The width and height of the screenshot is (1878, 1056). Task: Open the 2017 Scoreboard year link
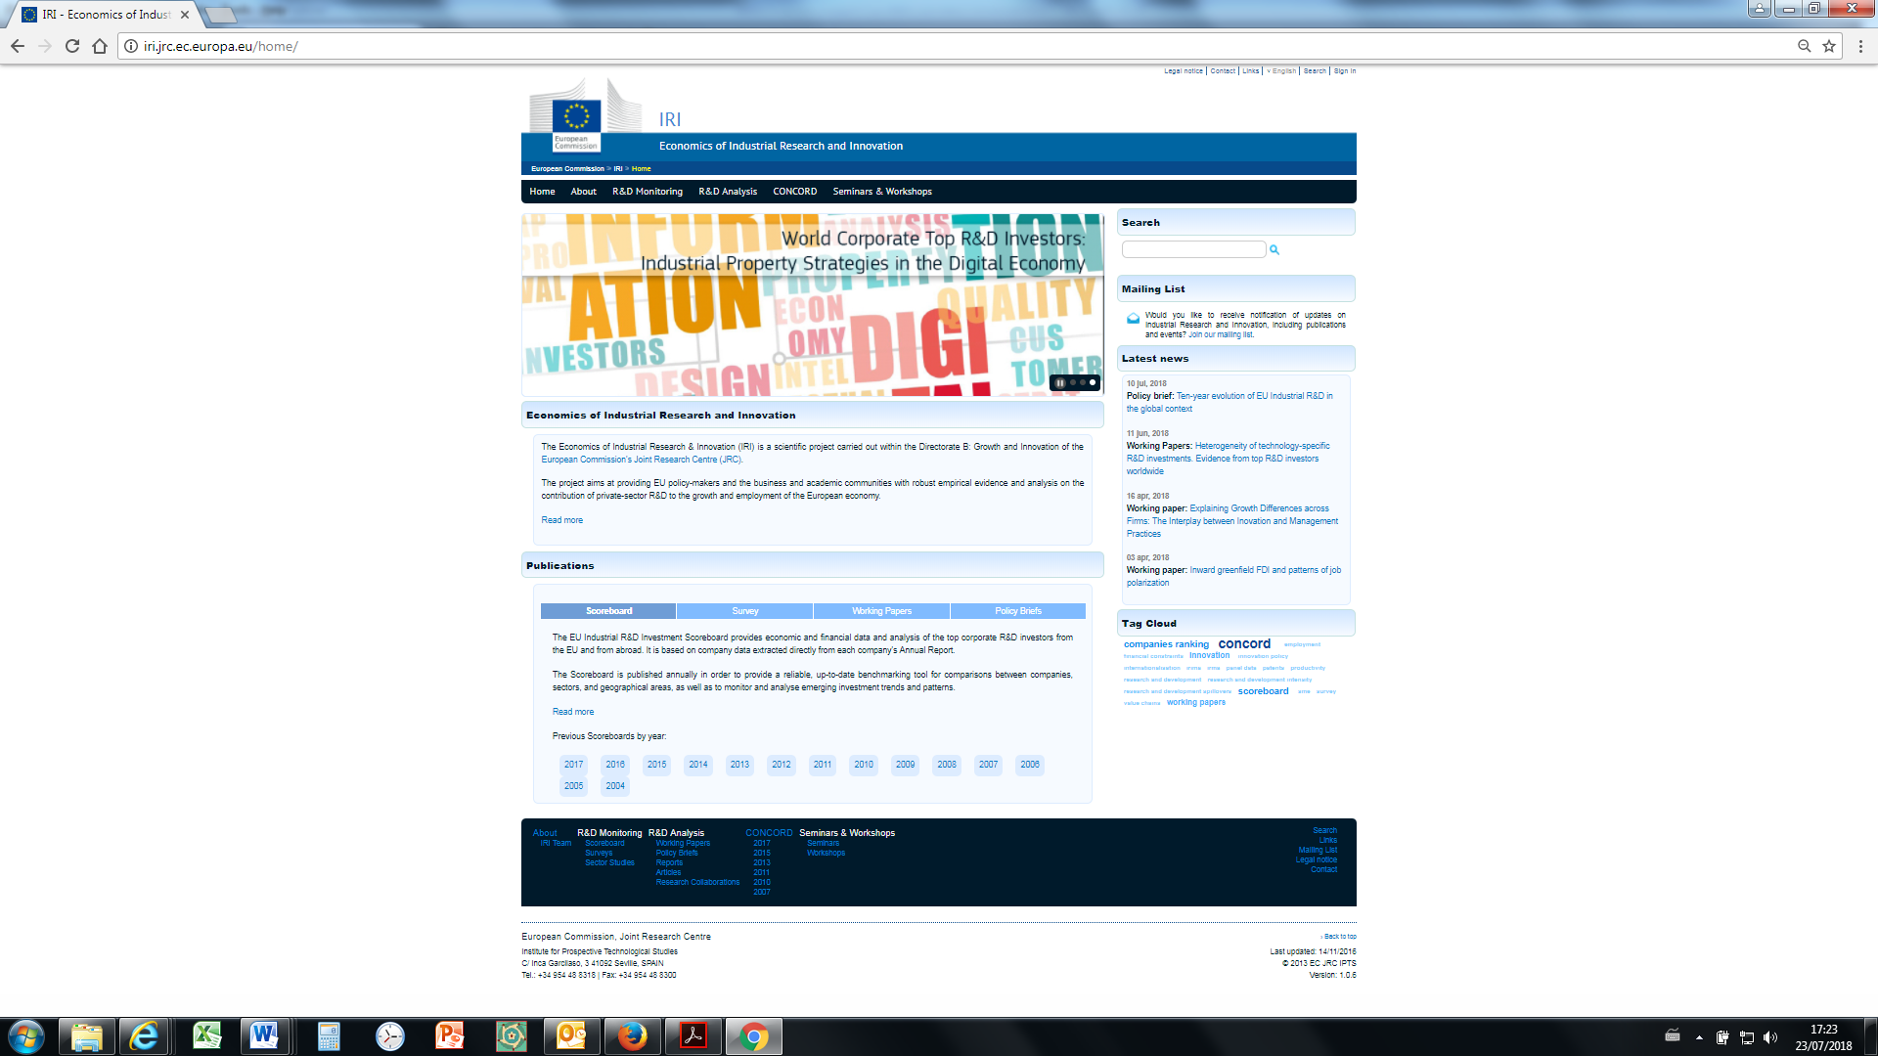click(573, 765)
